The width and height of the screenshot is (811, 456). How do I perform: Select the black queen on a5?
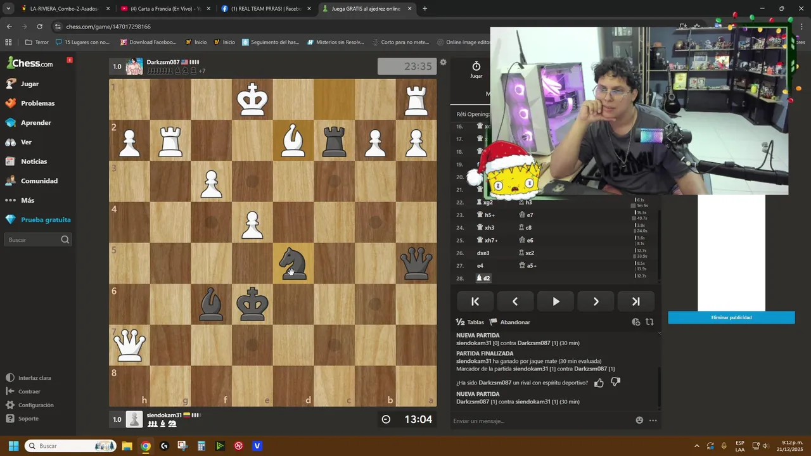coord(416,263)
